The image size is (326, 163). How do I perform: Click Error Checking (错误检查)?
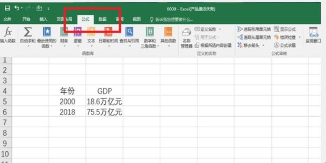coord(284,37)
